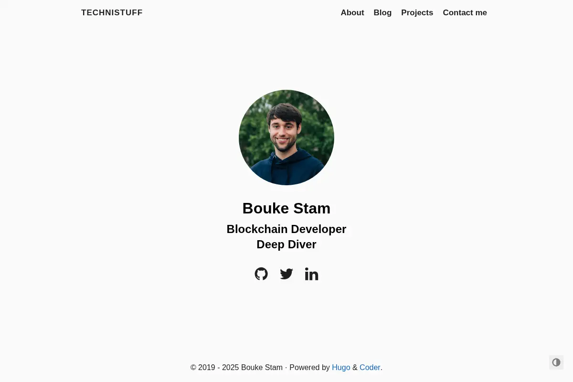
Task: View the author's LinkedIn page
Action: [x=311, y=274]
